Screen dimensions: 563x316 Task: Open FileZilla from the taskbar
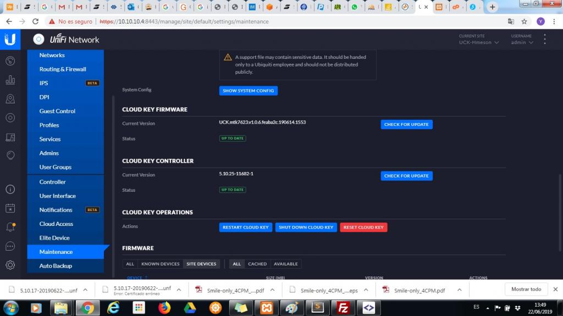(343, 308)
